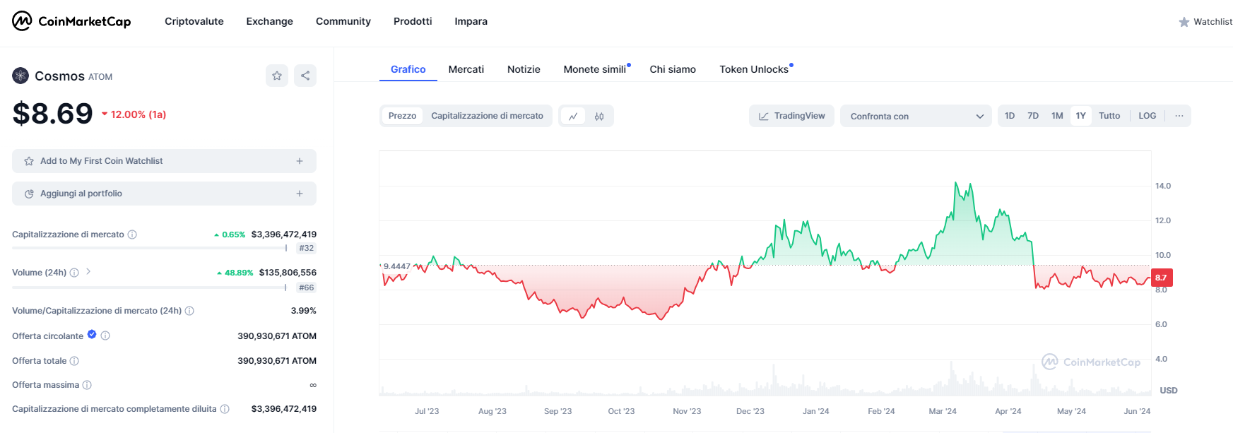The image size is (1233, 433).
Task: Open the Mercati tab
Action: [466, 69]
